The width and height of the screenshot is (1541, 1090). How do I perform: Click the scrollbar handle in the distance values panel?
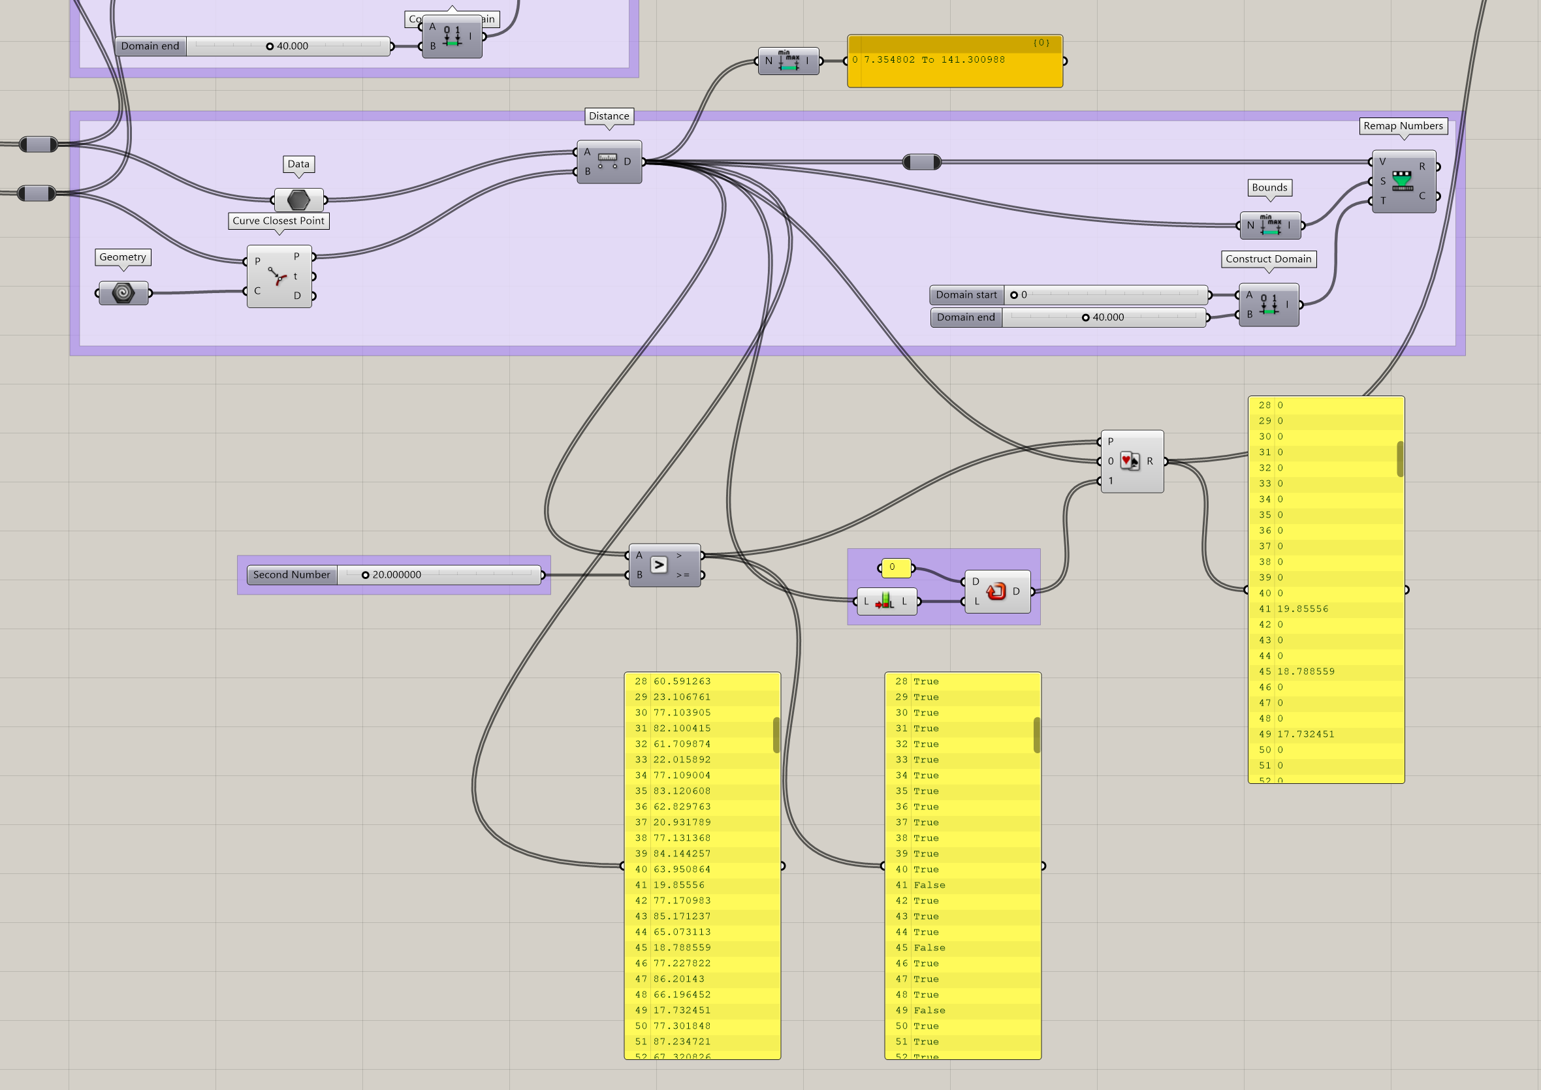pyautogui.click(x=776, y=735)
